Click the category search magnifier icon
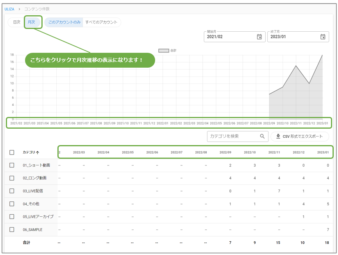 tap(262, 136)
